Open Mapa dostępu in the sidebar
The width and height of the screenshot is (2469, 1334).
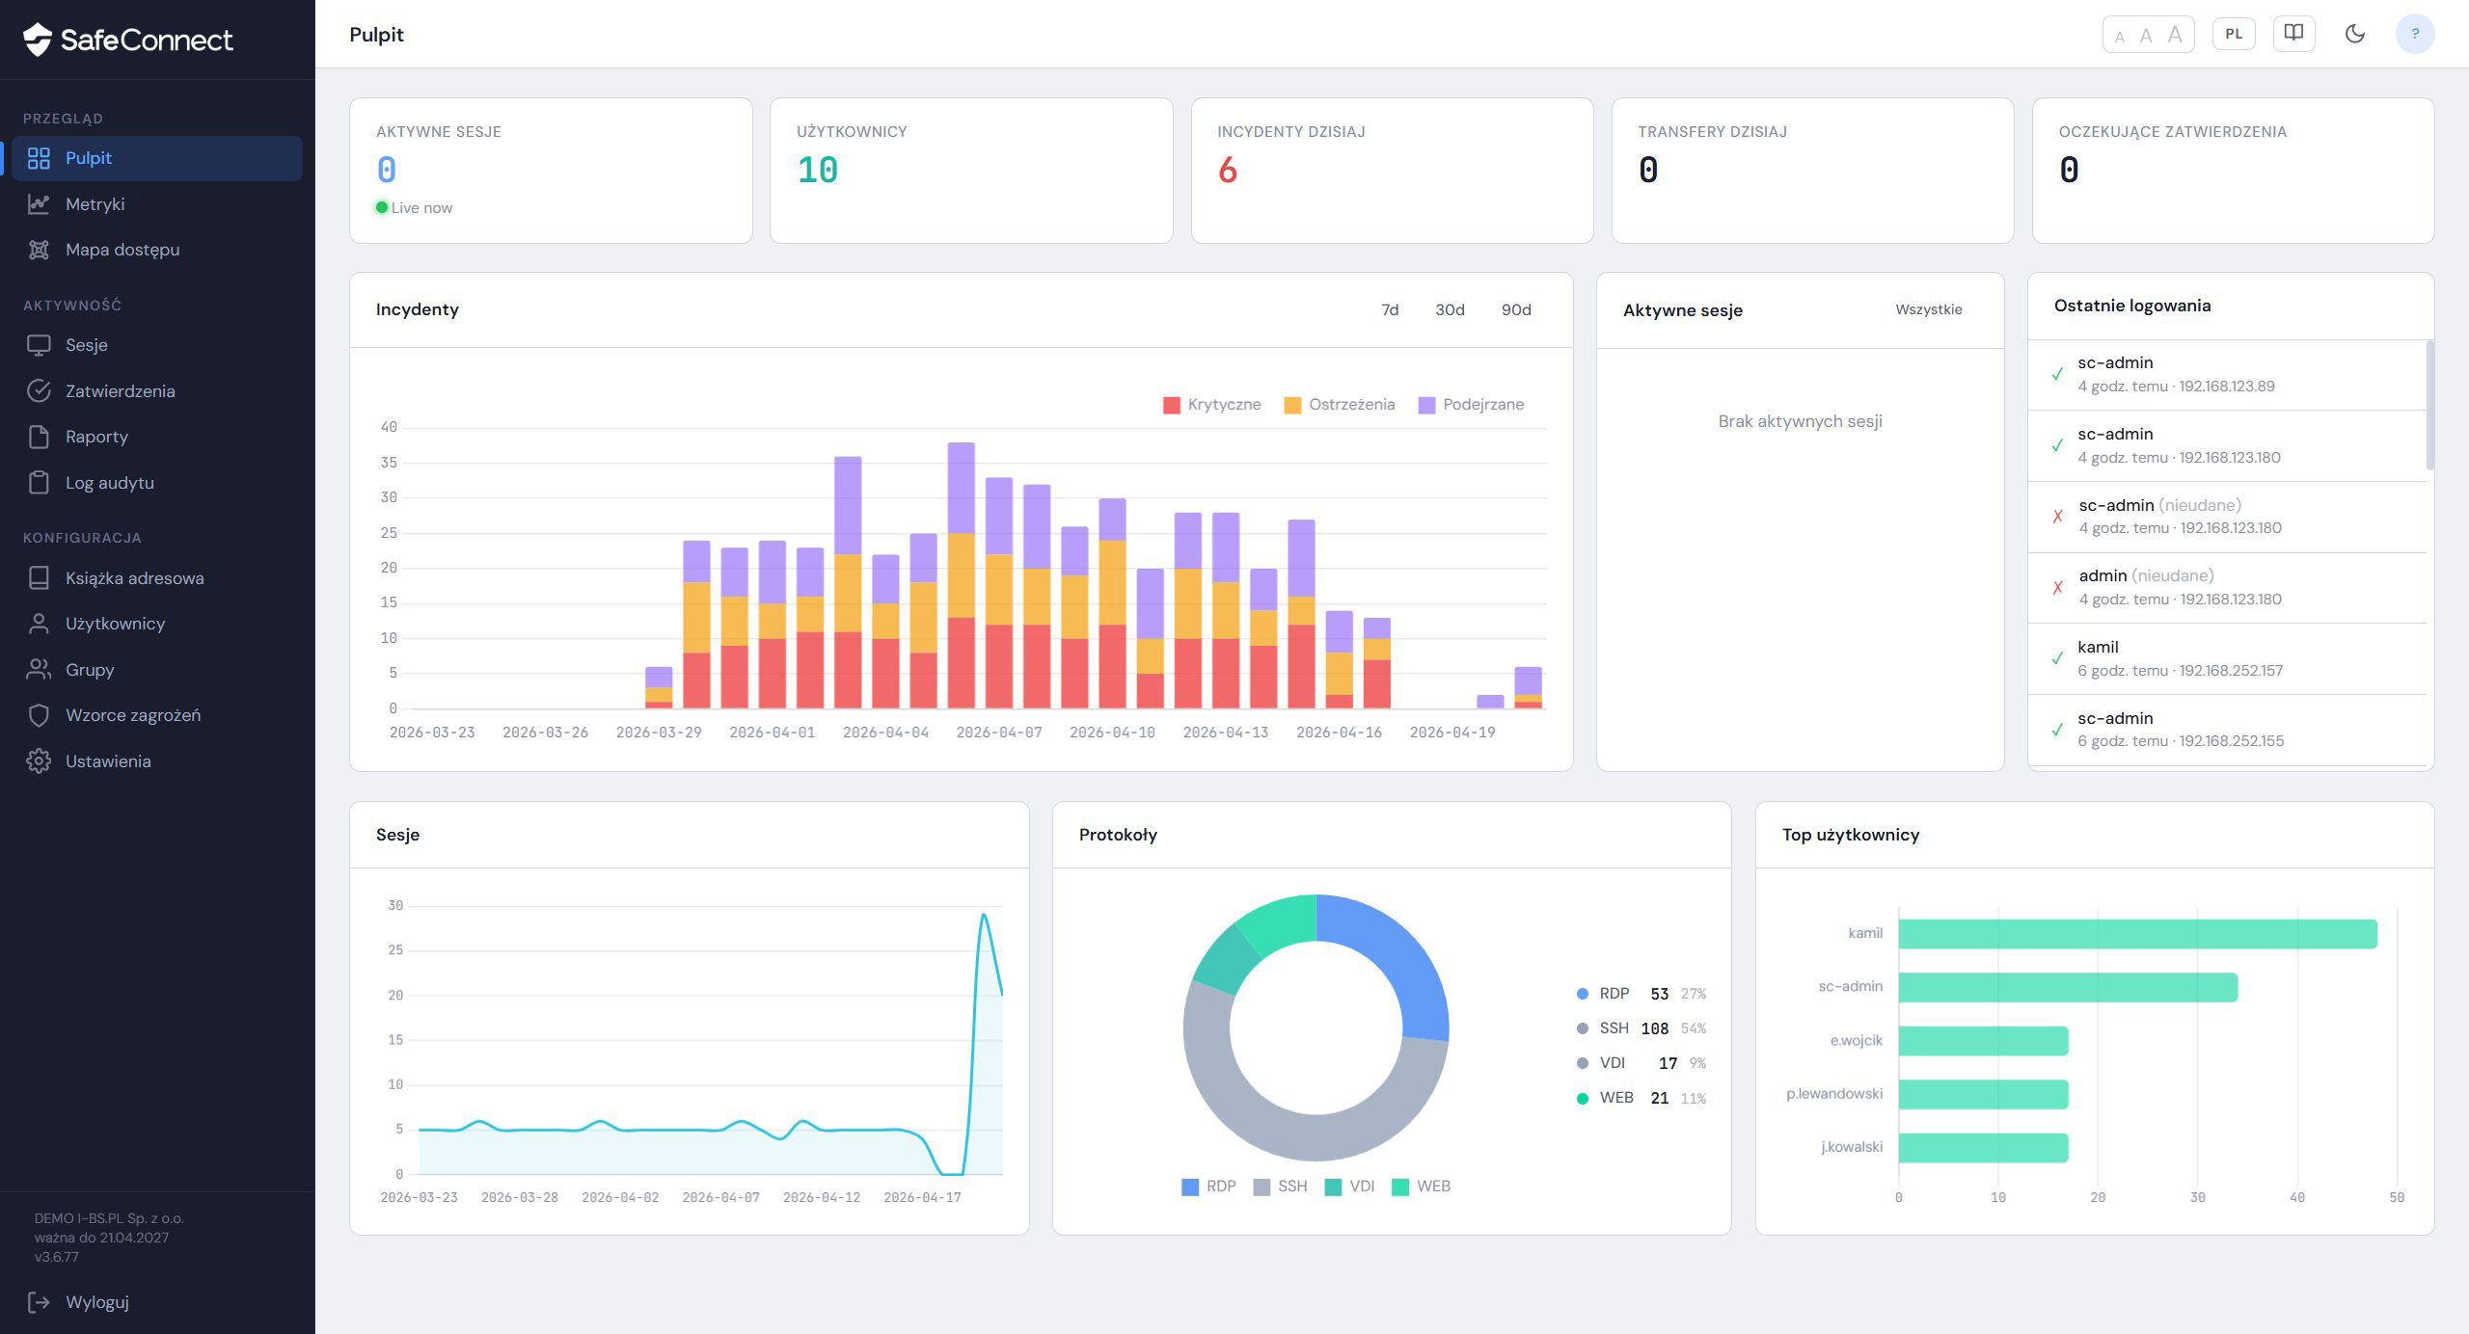(x=157, y=250)
